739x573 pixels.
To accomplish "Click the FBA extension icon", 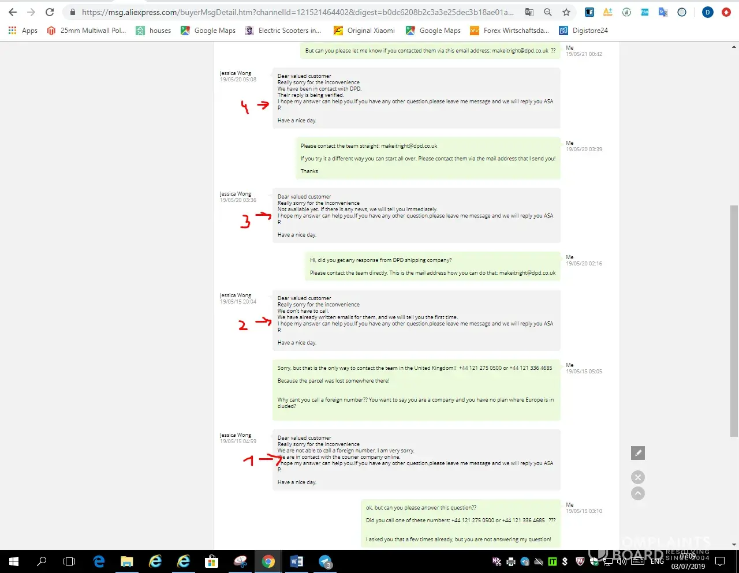I will (x=645, y=12).
